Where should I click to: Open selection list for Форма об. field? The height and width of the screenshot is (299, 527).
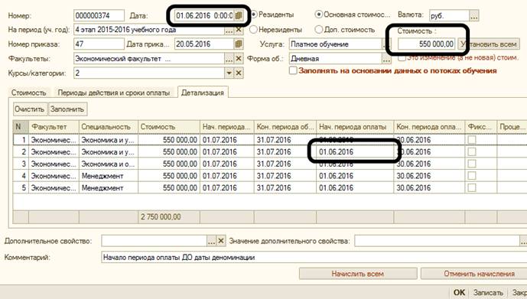tap(386, 58)
